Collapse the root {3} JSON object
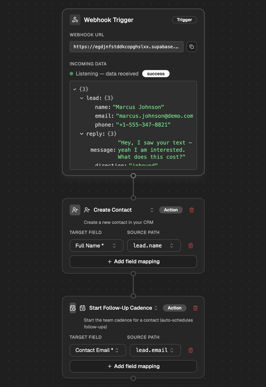Viewport: 266px width, 387px height. point(75,89)
